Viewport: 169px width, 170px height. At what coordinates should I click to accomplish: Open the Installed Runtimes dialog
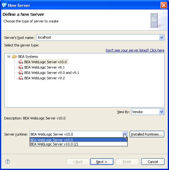point(147,134)
